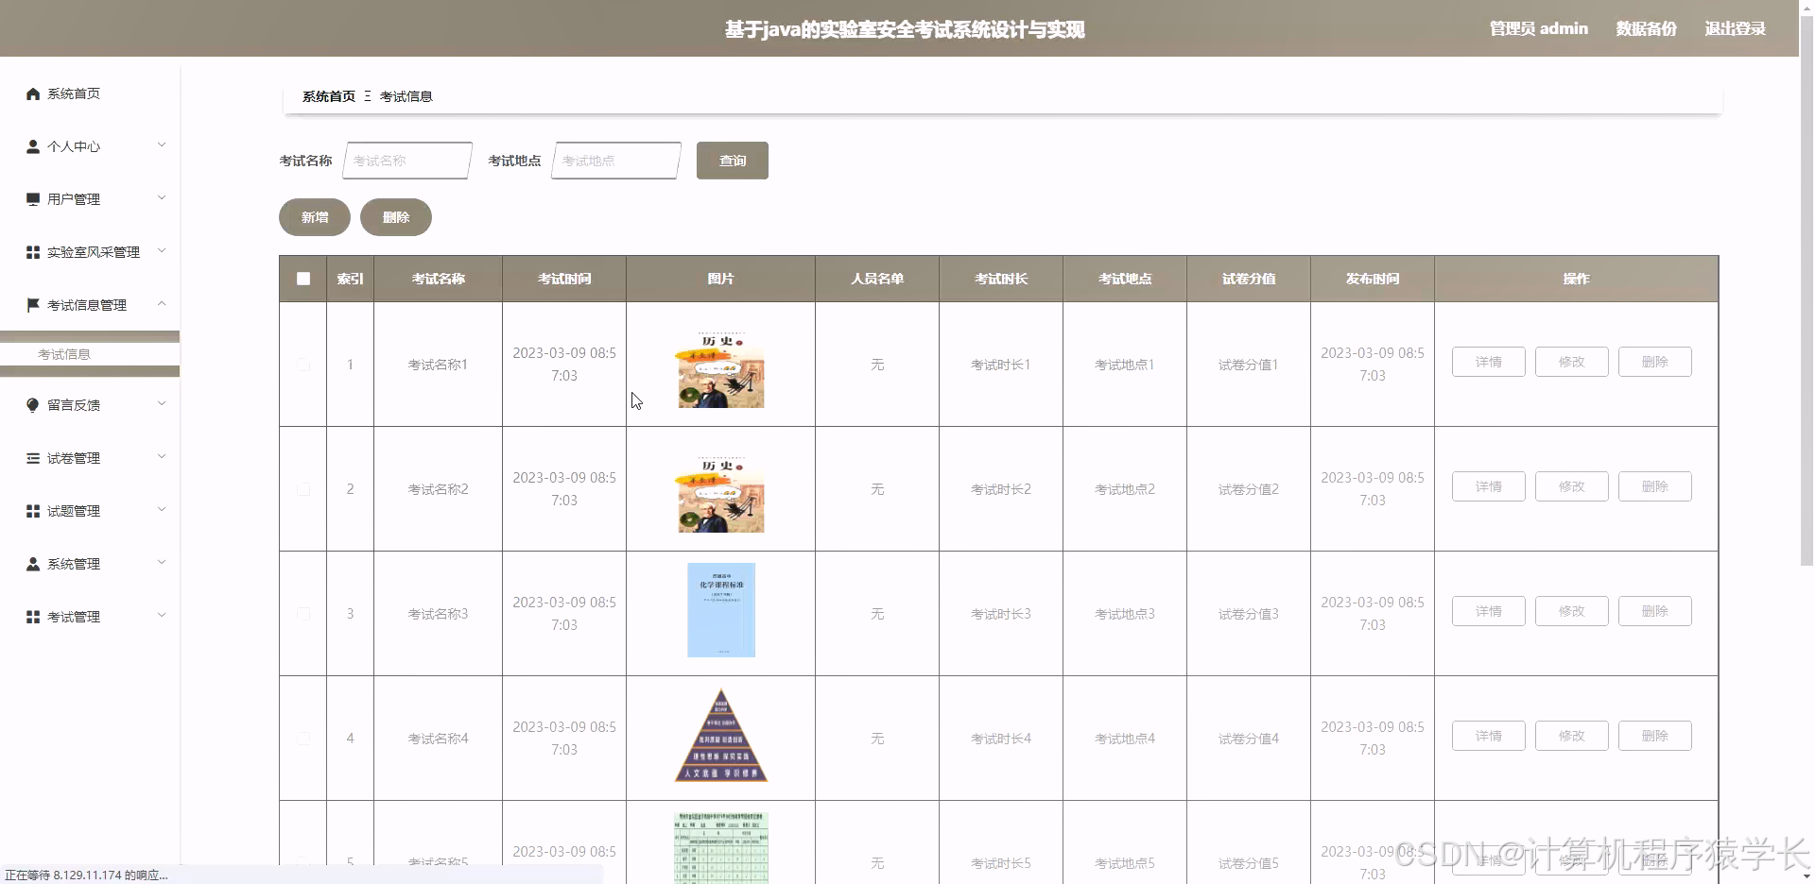Screen dimensions: 1815x884
Task: Click 新增 to add a new exam
Action: coord(313,217)
